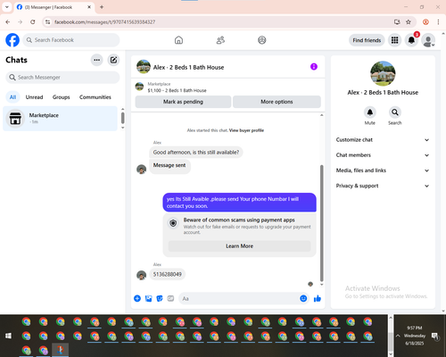Open Chats options three-dot menu

[x=96, y=60]
